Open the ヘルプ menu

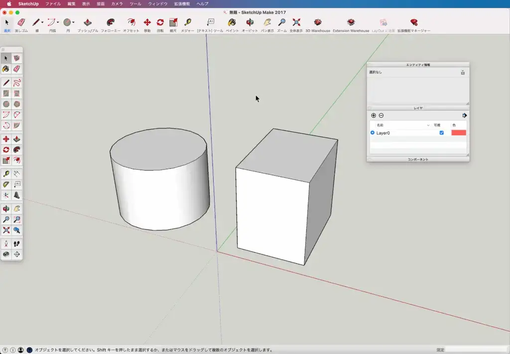[202, 4]
